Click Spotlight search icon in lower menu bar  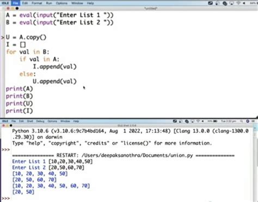(242, 121)
